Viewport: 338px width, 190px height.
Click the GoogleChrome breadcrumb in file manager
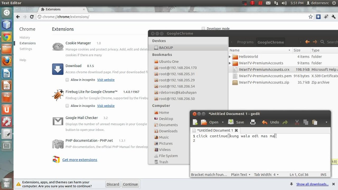tap(271, 42)
